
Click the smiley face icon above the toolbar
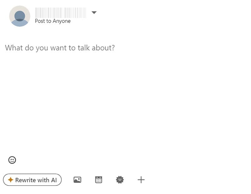(12, 160)
